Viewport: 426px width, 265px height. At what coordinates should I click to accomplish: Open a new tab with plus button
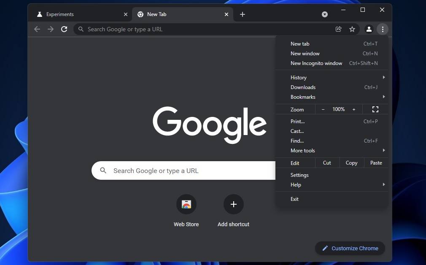point(243,14)
